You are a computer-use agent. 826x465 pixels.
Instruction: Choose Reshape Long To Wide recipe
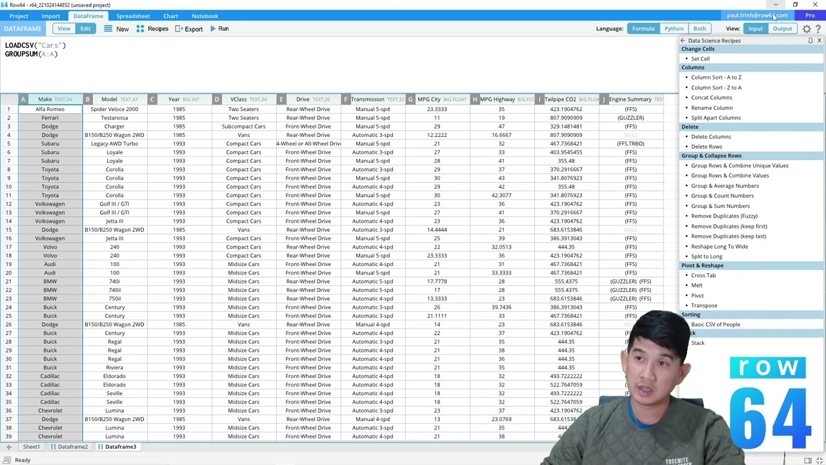720,247
